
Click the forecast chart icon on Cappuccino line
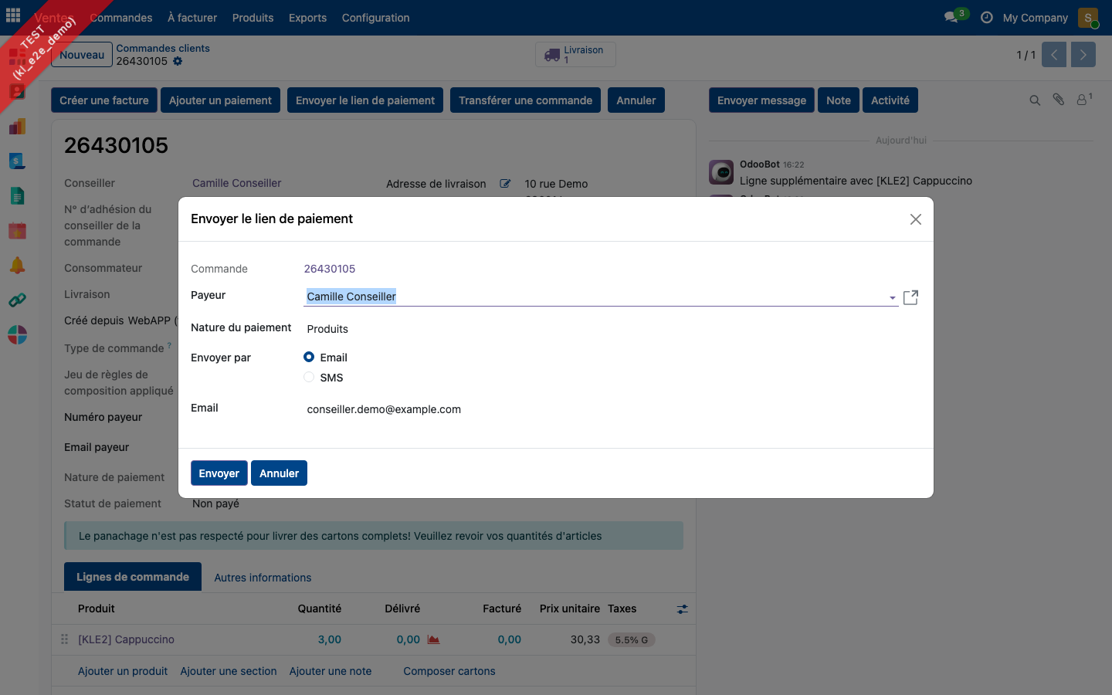click(434, 639)
